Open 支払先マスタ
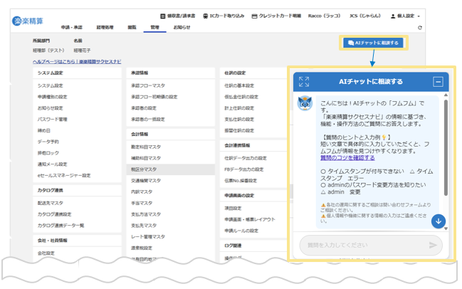 click(x=144, y=226)
